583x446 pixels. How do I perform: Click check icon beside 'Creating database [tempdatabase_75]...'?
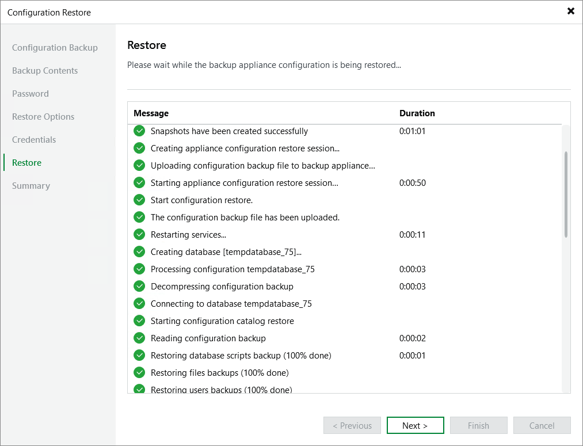point(139,251)
